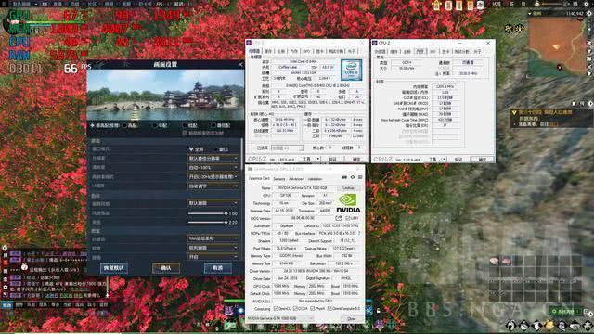Switch to SPD tab in left CPU-Z window
Image resolution: width=594 pixels, height=334 pixels.
307,51
